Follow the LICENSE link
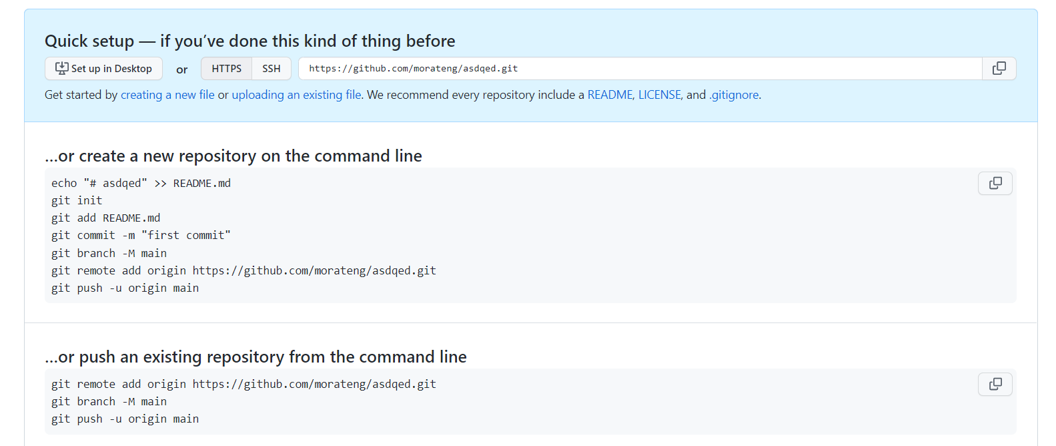The height and width of the screenshot is (446, 1056). [660, 95]
